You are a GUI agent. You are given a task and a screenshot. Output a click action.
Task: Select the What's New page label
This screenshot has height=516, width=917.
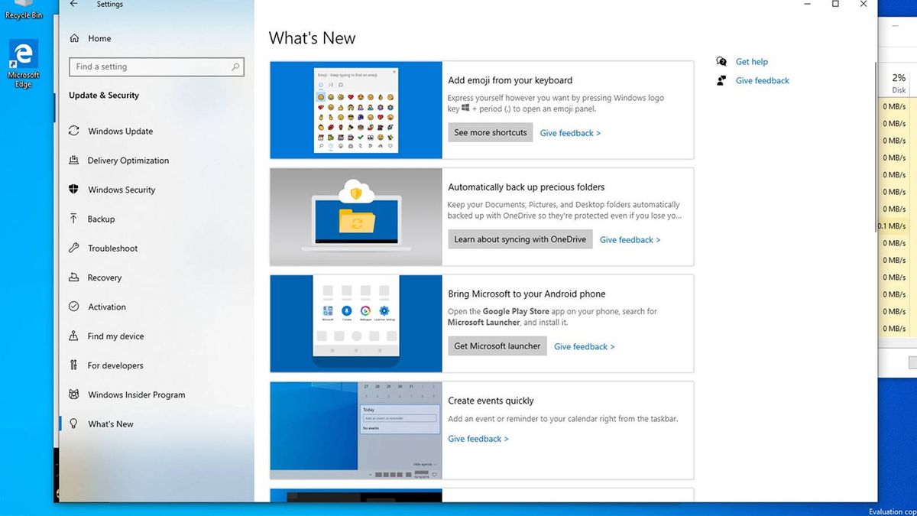[111, 424]
